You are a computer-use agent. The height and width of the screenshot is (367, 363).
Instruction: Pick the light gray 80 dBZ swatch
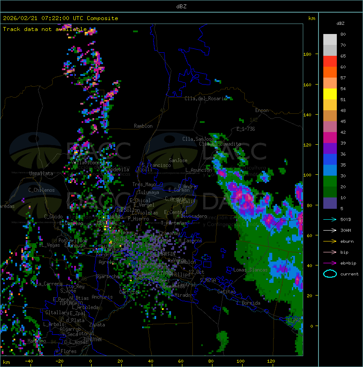tap(330, 39)
